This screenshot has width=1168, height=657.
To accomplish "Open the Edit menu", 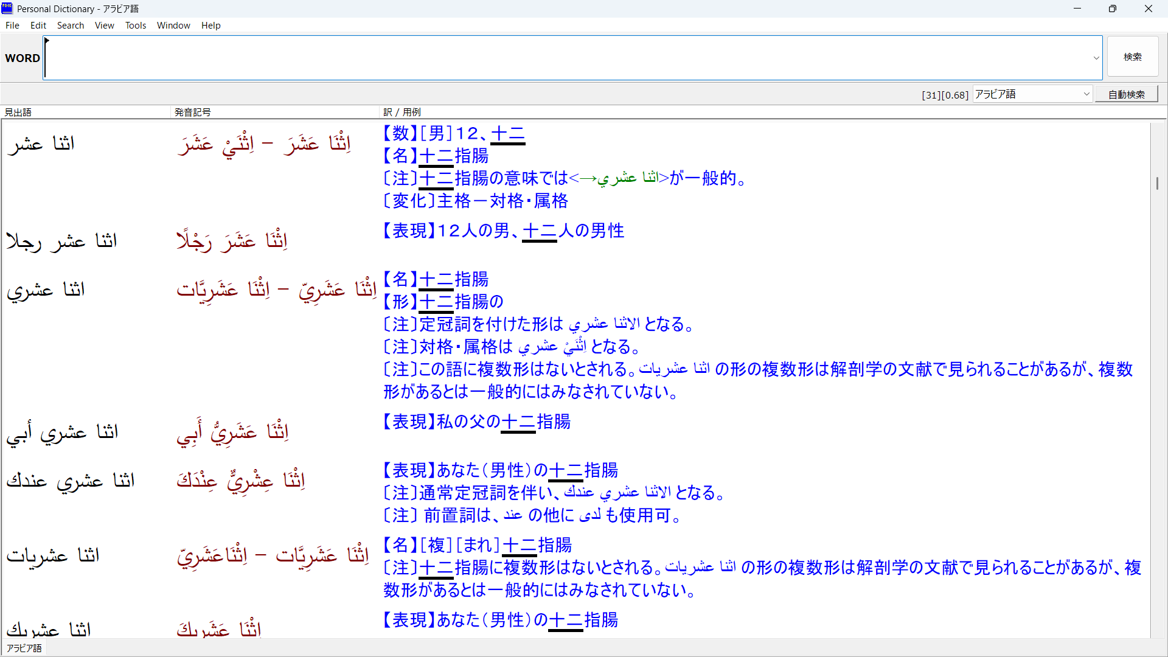I will coord(38,25).
